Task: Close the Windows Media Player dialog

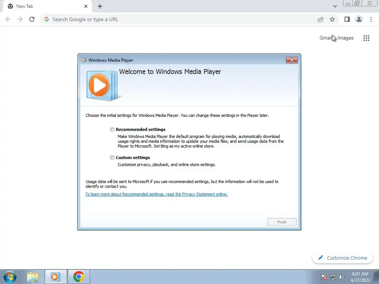Action: (292, 60)
